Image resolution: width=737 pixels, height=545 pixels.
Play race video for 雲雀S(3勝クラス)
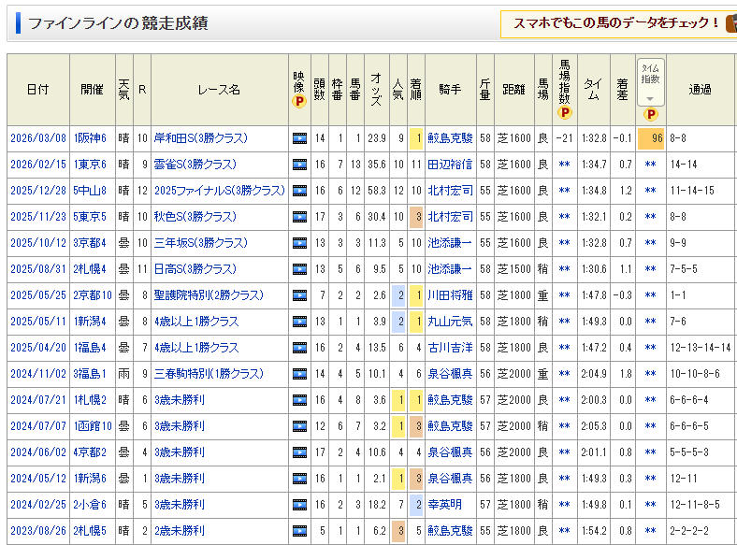299,165
